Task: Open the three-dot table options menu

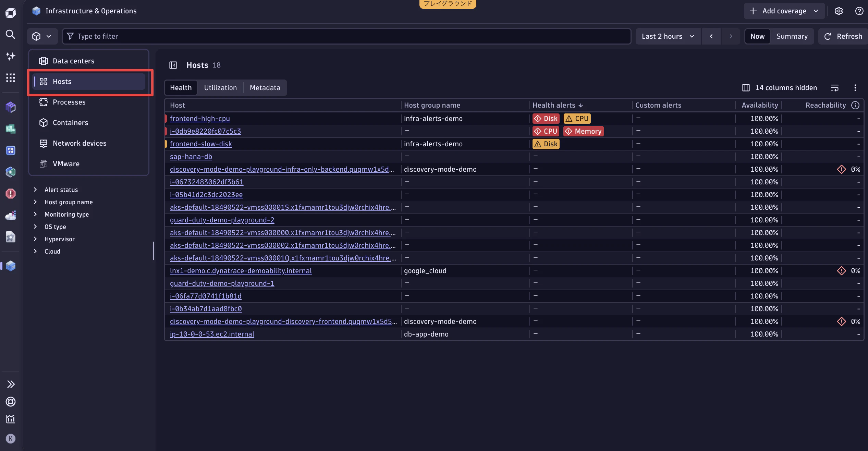Action: pos(855,88)
